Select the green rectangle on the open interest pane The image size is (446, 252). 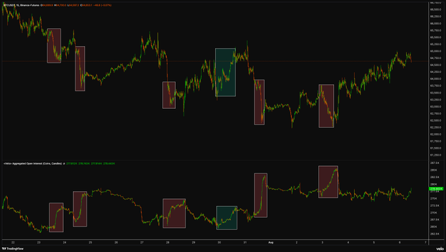coord(227,218)
